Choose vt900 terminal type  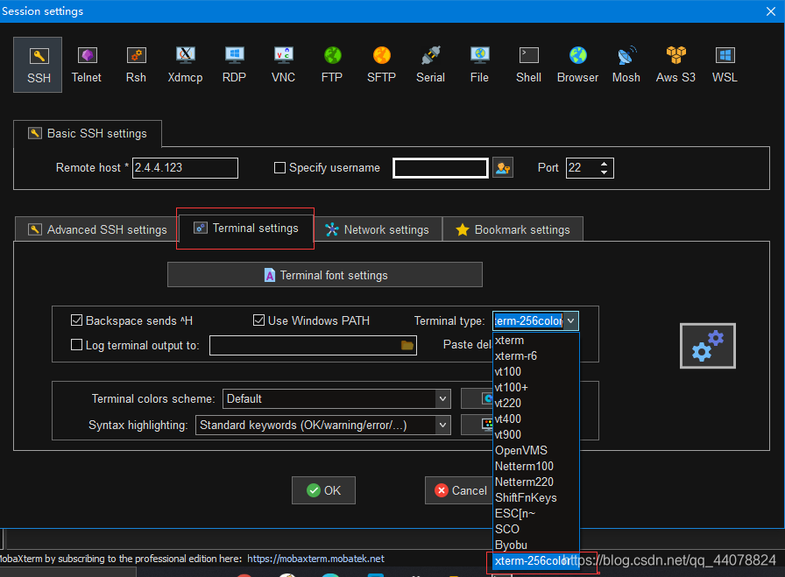coord(536,435)
